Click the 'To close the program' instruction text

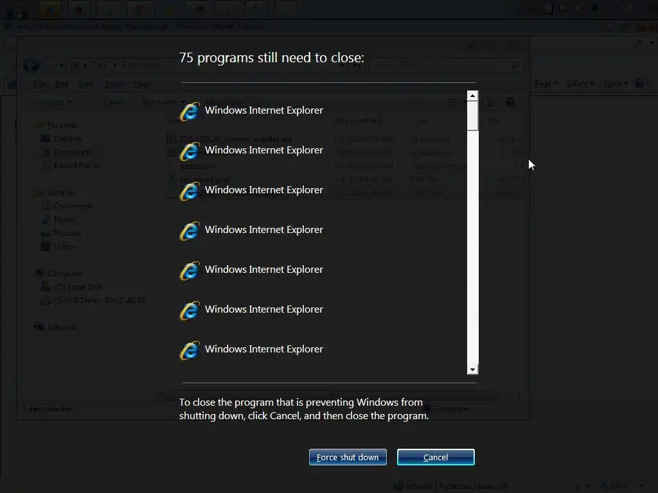click(x=304, y=409)
